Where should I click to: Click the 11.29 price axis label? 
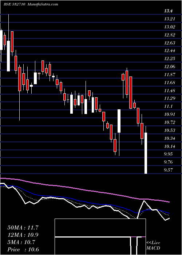(170, 98)
